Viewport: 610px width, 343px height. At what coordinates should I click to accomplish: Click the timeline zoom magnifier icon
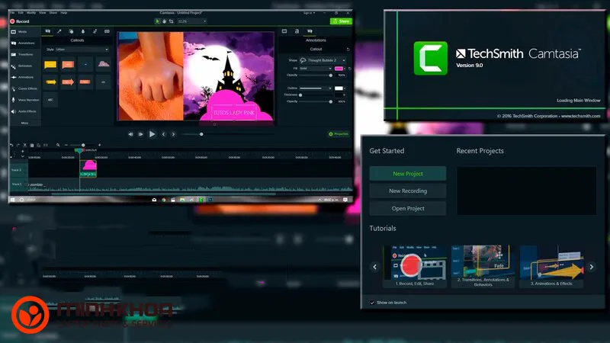point(58,145)
